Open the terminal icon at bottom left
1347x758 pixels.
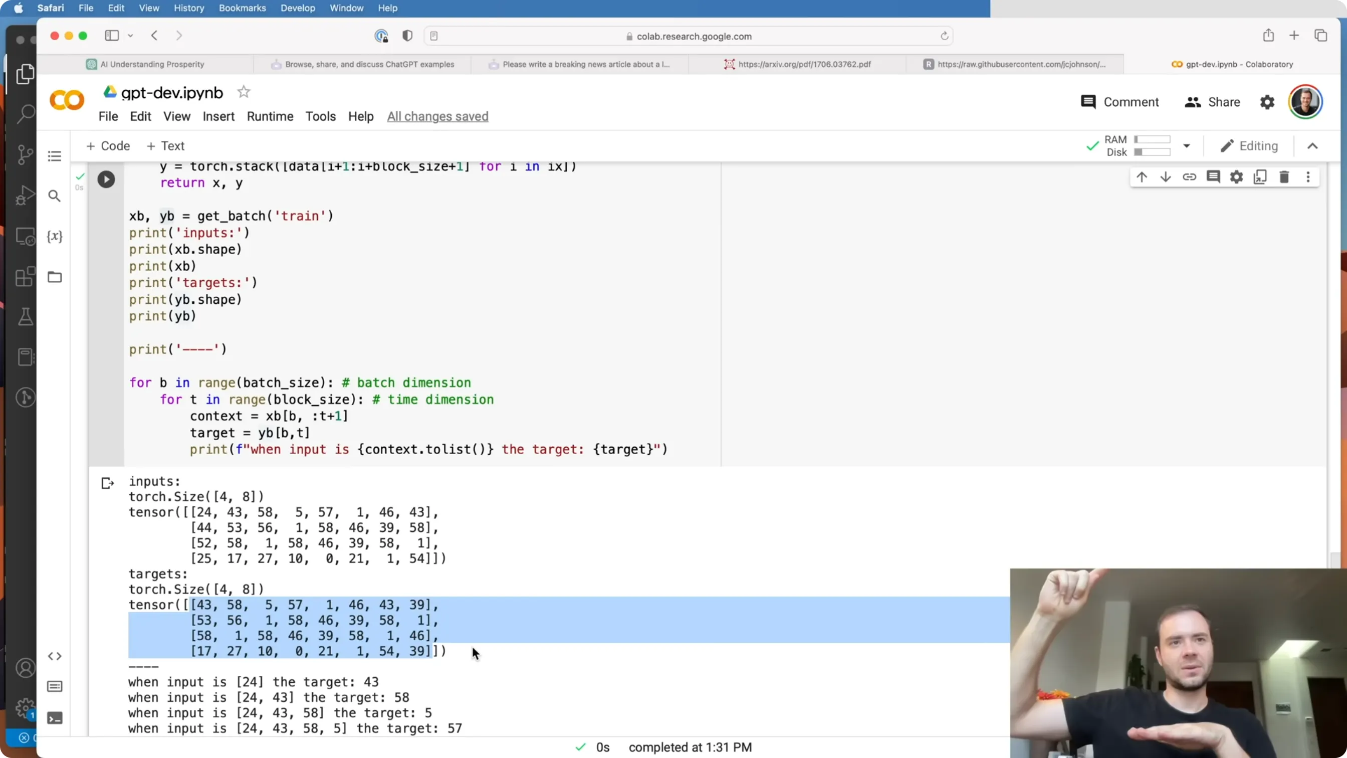click(55, 718)
